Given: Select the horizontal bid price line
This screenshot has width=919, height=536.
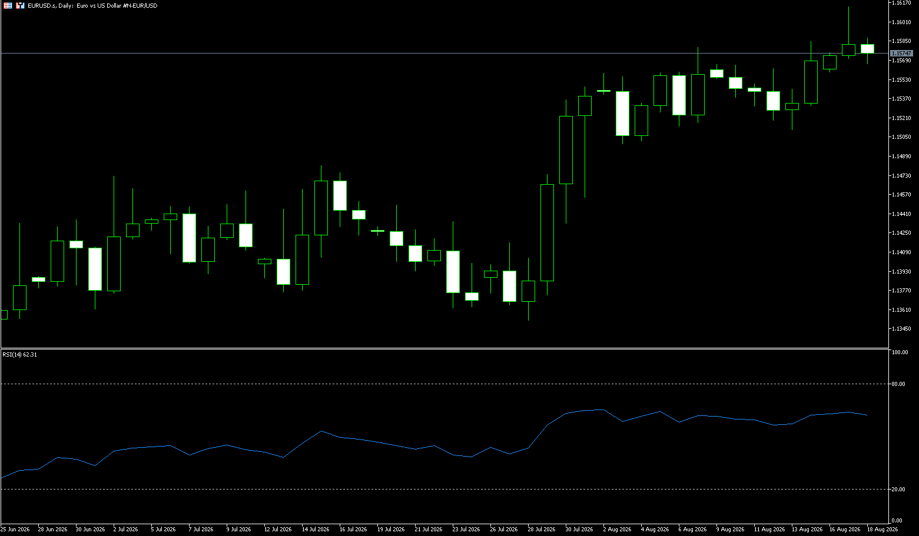Looking at the screenshot, I should click(x=444, y=53).
